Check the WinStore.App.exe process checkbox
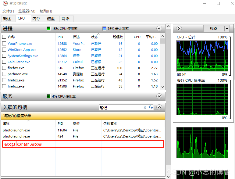 tap(4, 50)
